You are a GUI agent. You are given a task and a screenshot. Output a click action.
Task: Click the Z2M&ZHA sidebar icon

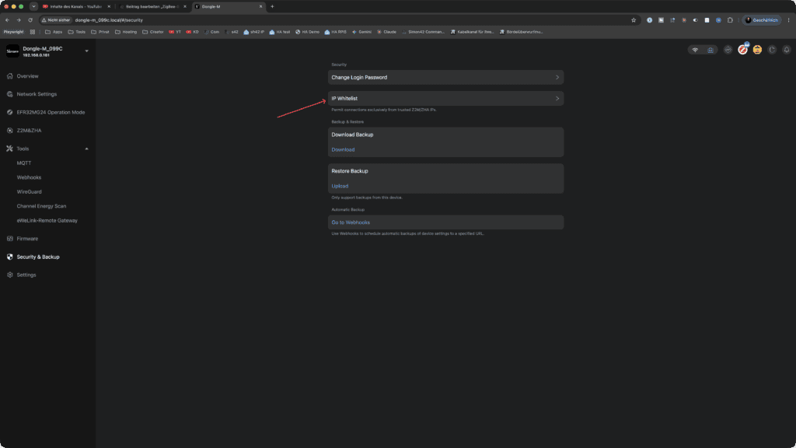point(9,131)
